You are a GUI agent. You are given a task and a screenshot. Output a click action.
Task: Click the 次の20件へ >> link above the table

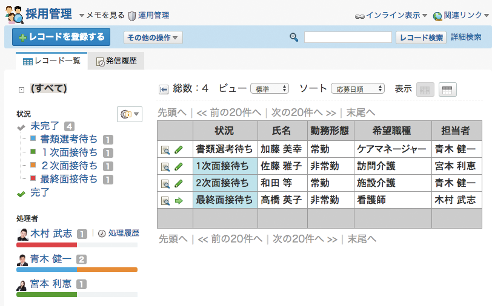coord(304,112)
